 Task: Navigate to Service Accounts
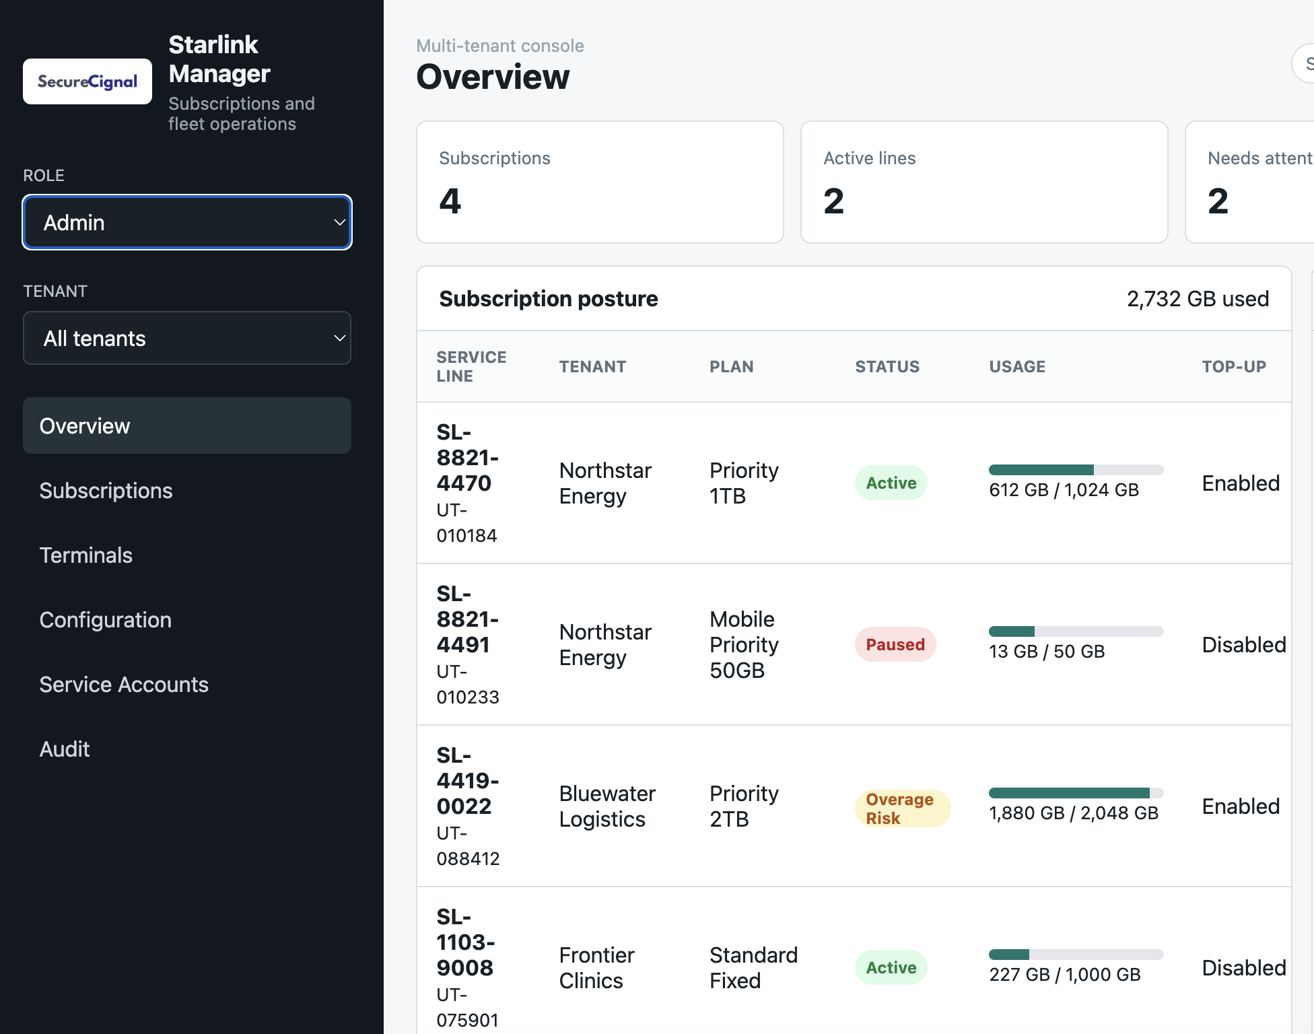[x=187, y=684]
